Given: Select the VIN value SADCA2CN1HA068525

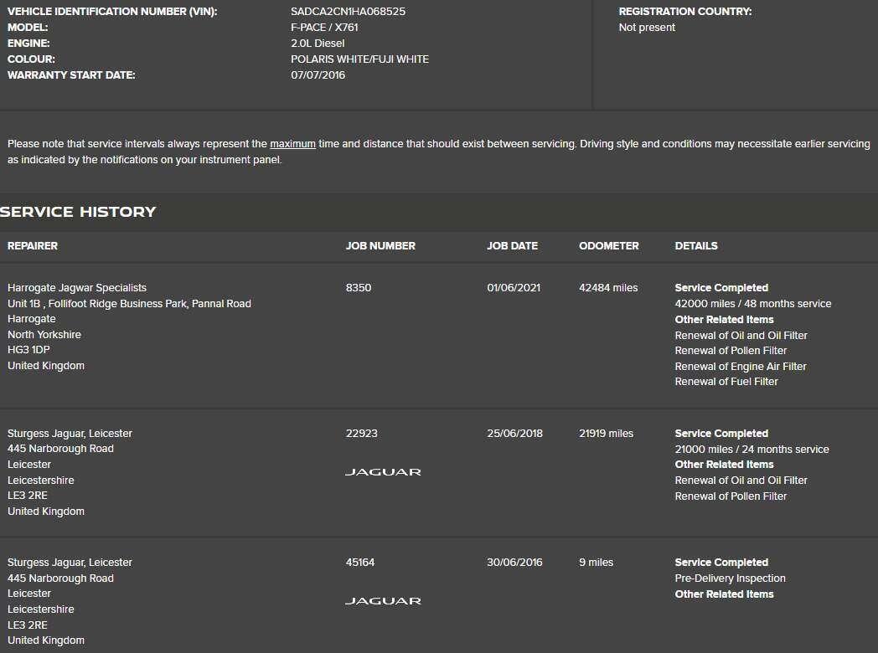Looking at the screenshot, I should [349, 11].
